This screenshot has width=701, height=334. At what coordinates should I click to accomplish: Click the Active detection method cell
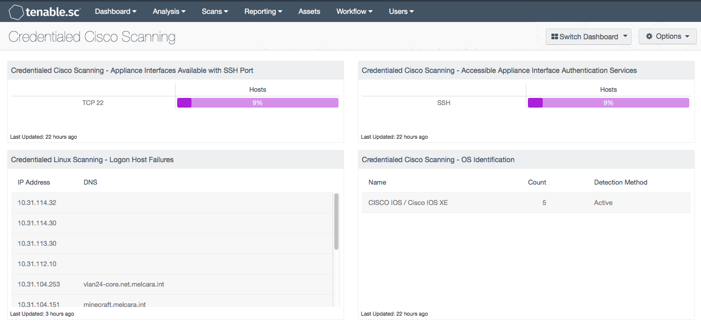[603, 203]
